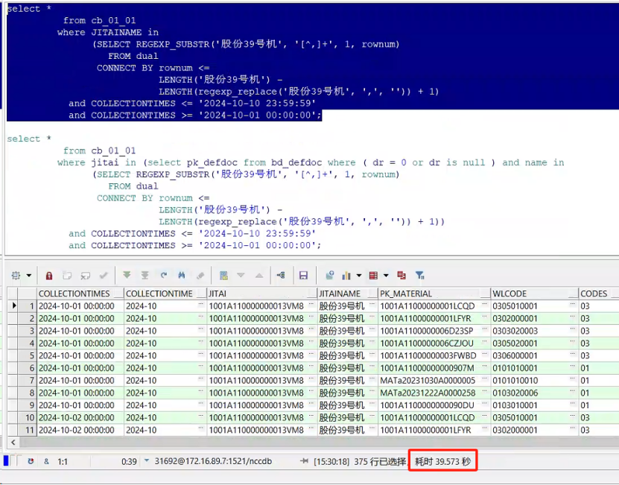Expand the bar chart dropdown arrow
The width and height of the screenshot is (619, 485).
pyautogui.click(x=359, y=276)
